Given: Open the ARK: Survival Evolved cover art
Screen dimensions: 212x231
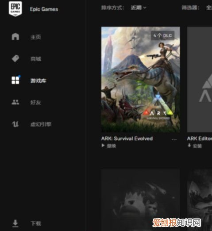Looking at the screenshot, I should (140, 79).
